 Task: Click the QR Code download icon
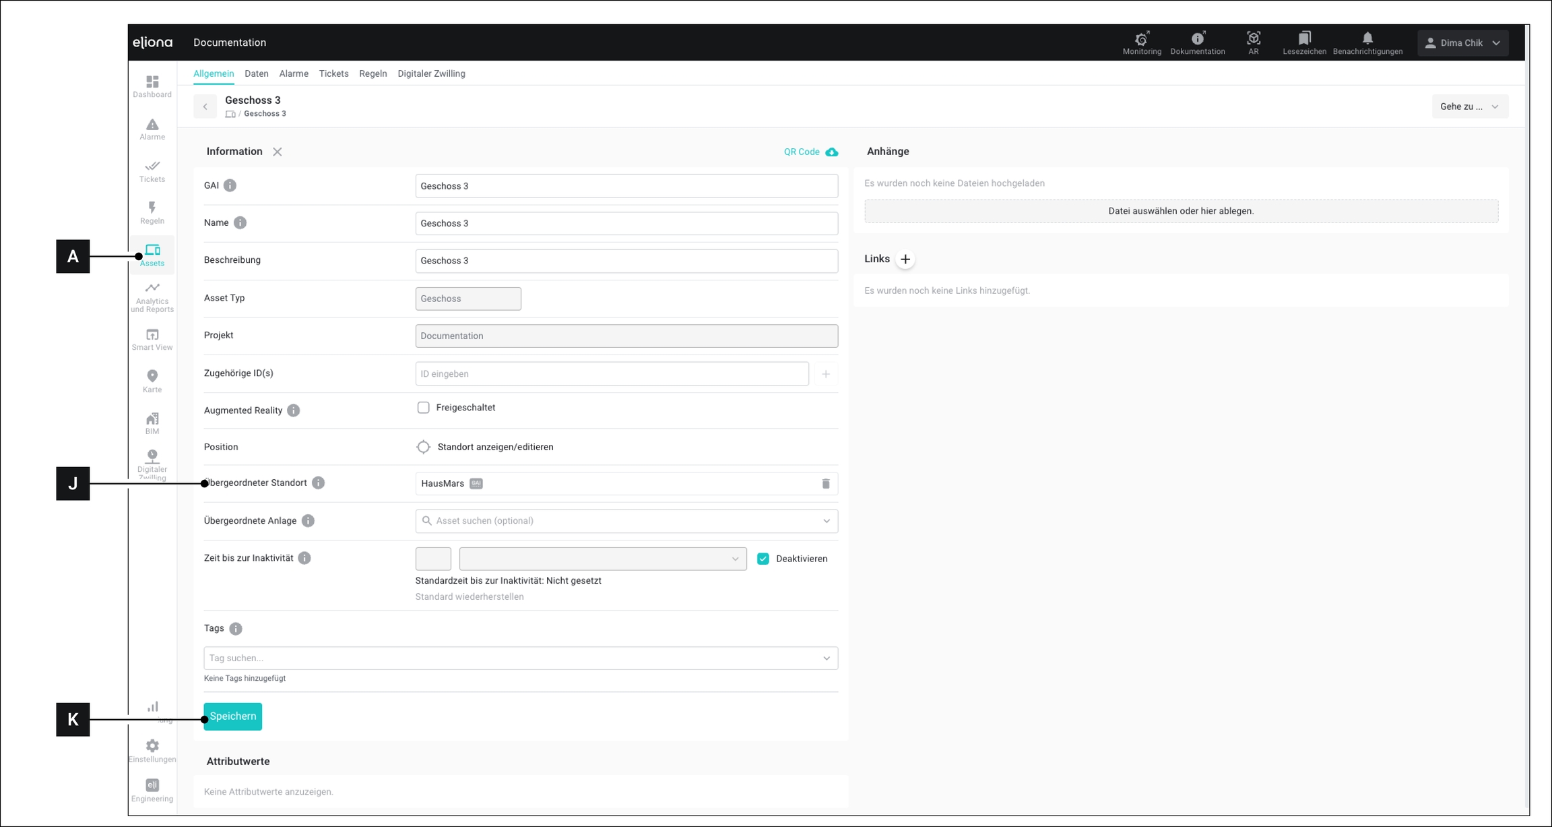click(x=832, y=152)
